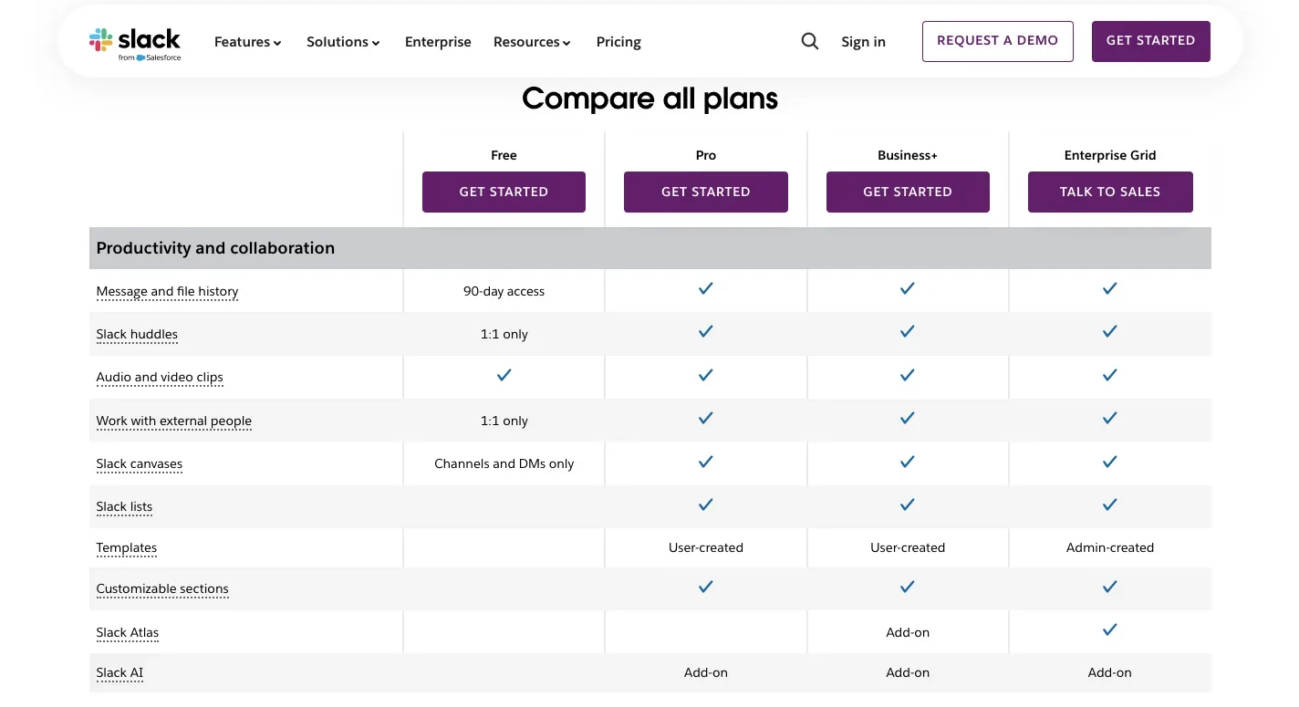Go to the Pricing menu item
Screen dimensions: 1299x707
point(618,42)
